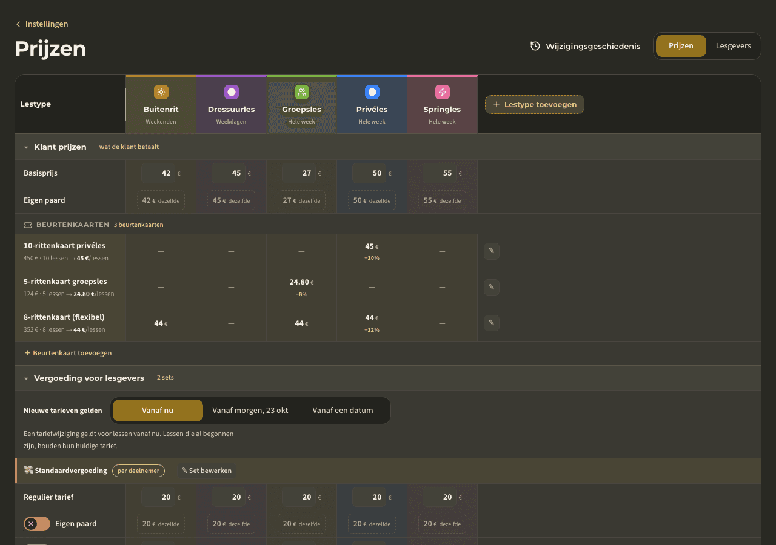
Task: Click the pink Springles lightning icon
Action: (442, 92)
